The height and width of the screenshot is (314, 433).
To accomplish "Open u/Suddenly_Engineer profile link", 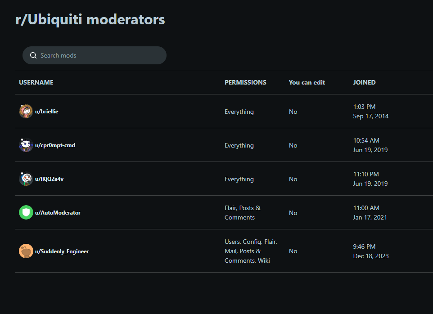I will [x=62, y=251].
